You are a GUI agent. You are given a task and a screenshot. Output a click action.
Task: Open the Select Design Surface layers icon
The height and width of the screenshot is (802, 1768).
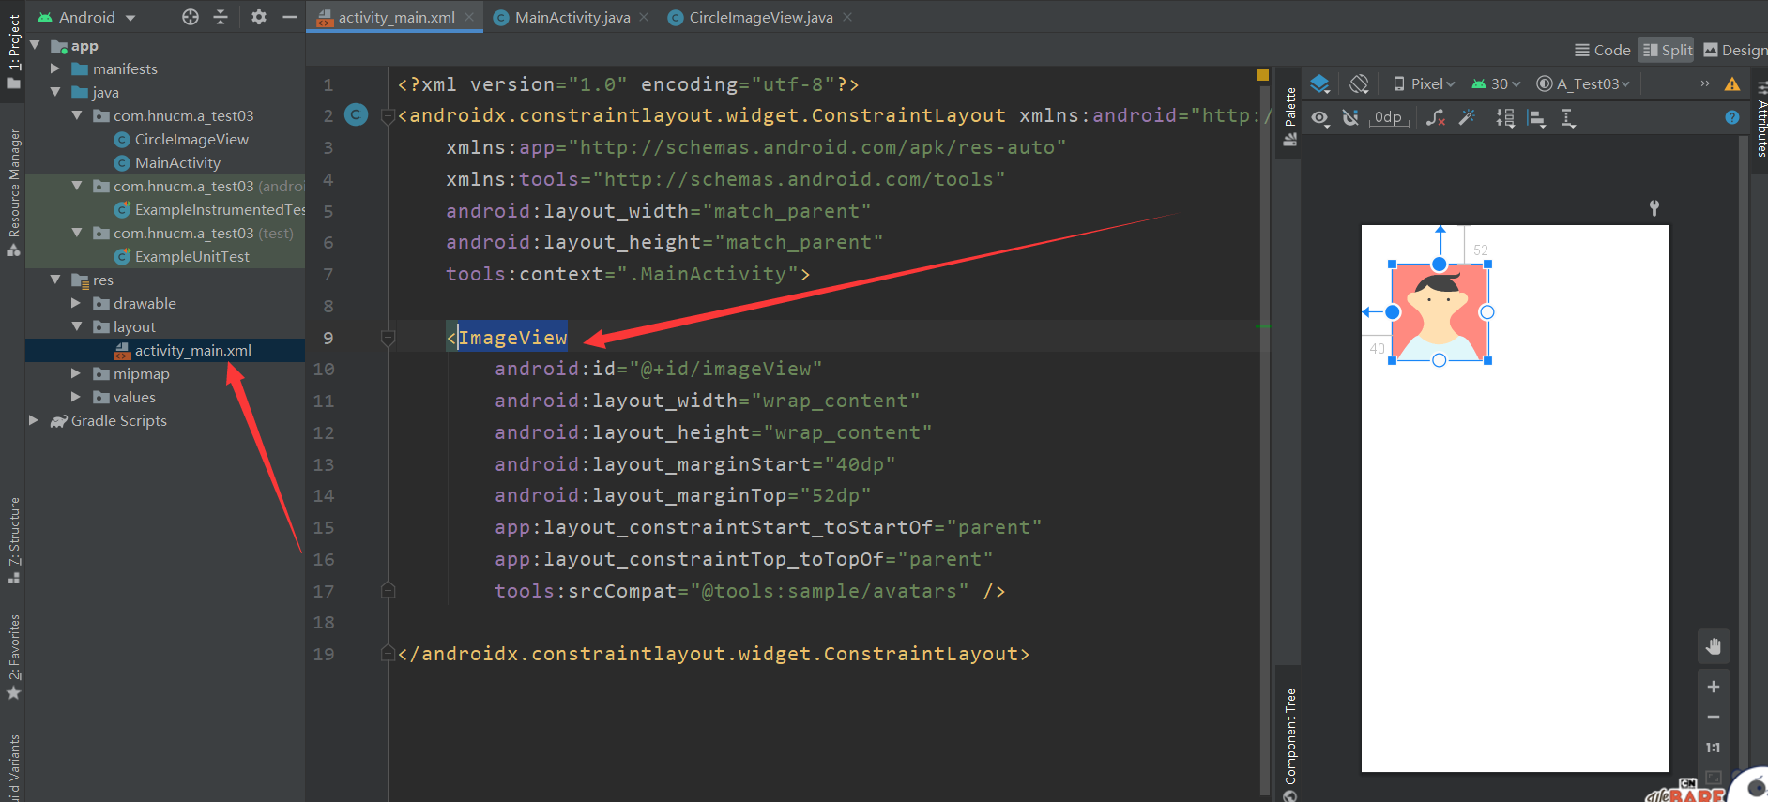1320,84
